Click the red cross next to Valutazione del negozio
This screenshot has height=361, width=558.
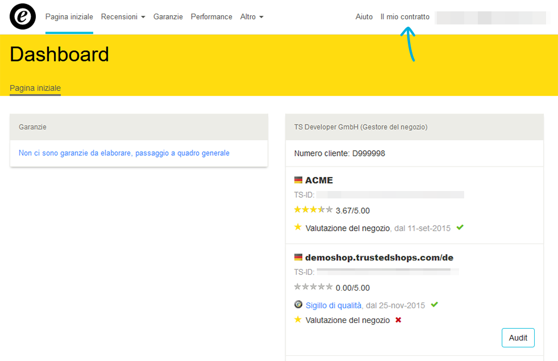click(398, 319)
